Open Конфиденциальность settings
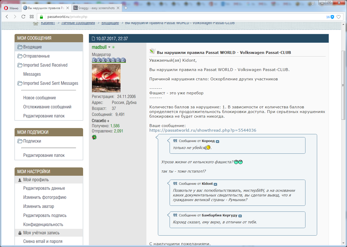Viewport: 347px width, 247px height. pyautogui.click(x=43, y=224)
